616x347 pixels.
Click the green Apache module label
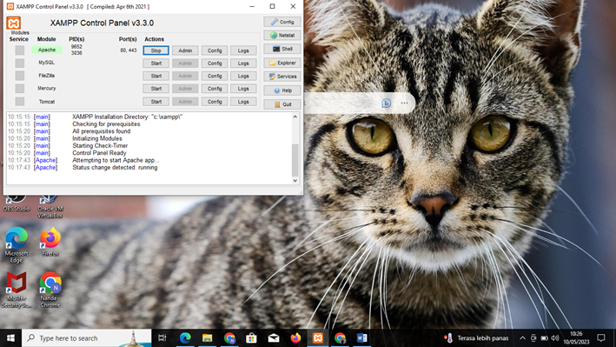click(x=47, y=50)
